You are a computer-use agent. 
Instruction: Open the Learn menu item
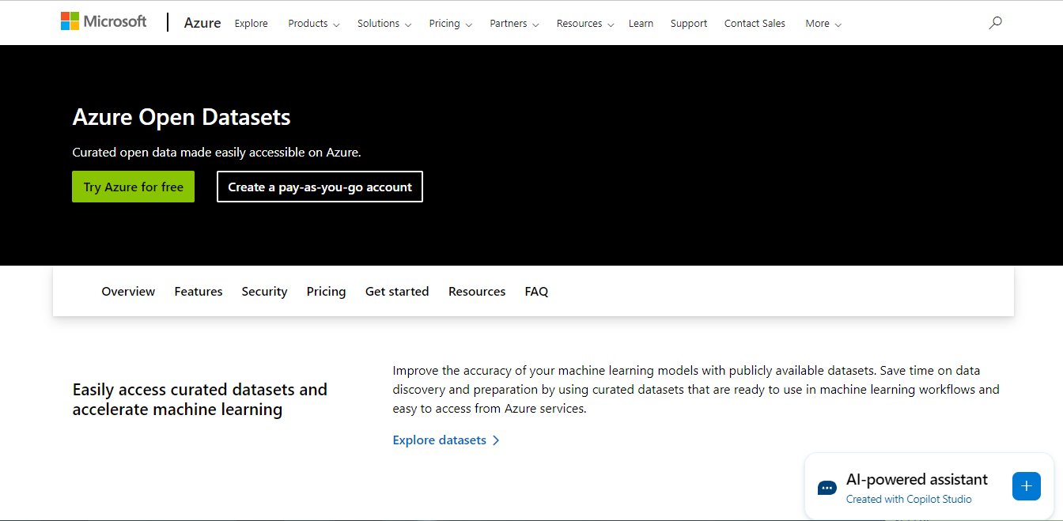point(641,24)
